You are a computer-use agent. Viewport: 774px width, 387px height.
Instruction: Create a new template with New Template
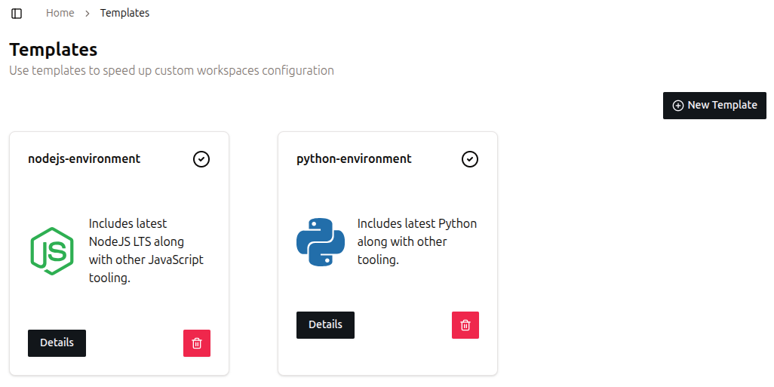714,106
